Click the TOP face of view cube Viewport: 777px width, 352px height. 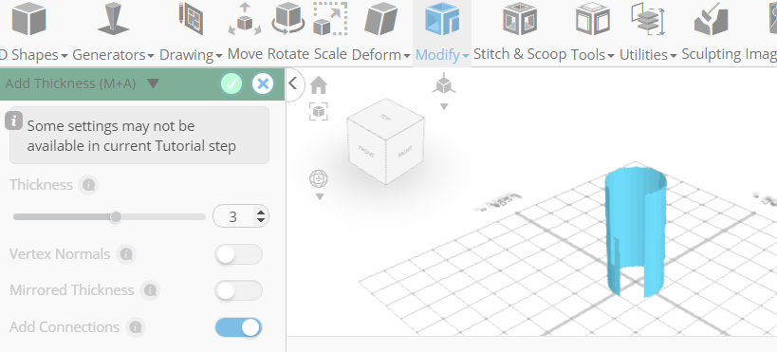(x=385, y=117)
